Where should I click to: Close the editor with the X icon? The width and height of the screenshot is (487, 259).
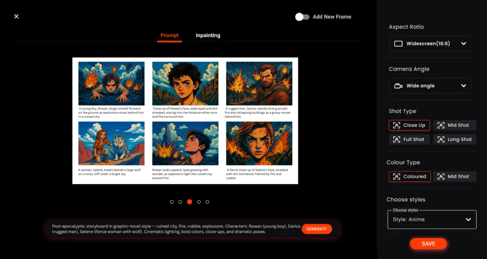(x=16, y=17)
